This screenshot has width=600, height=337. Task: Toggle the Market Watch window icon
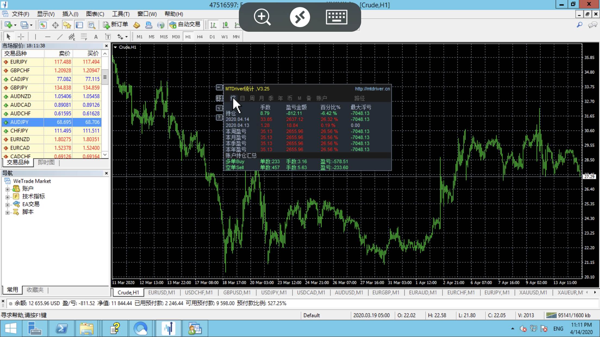pyautogui.click(x=43, y=25)
